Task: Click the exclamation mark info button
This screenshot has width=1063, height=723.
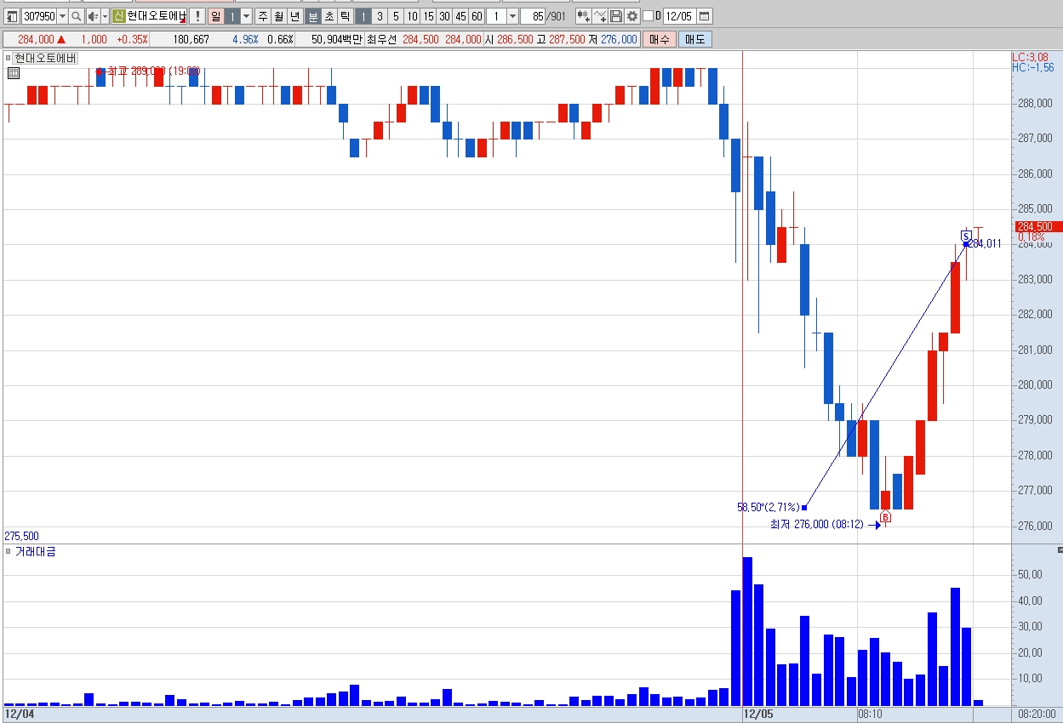Action: pos(197,16)
